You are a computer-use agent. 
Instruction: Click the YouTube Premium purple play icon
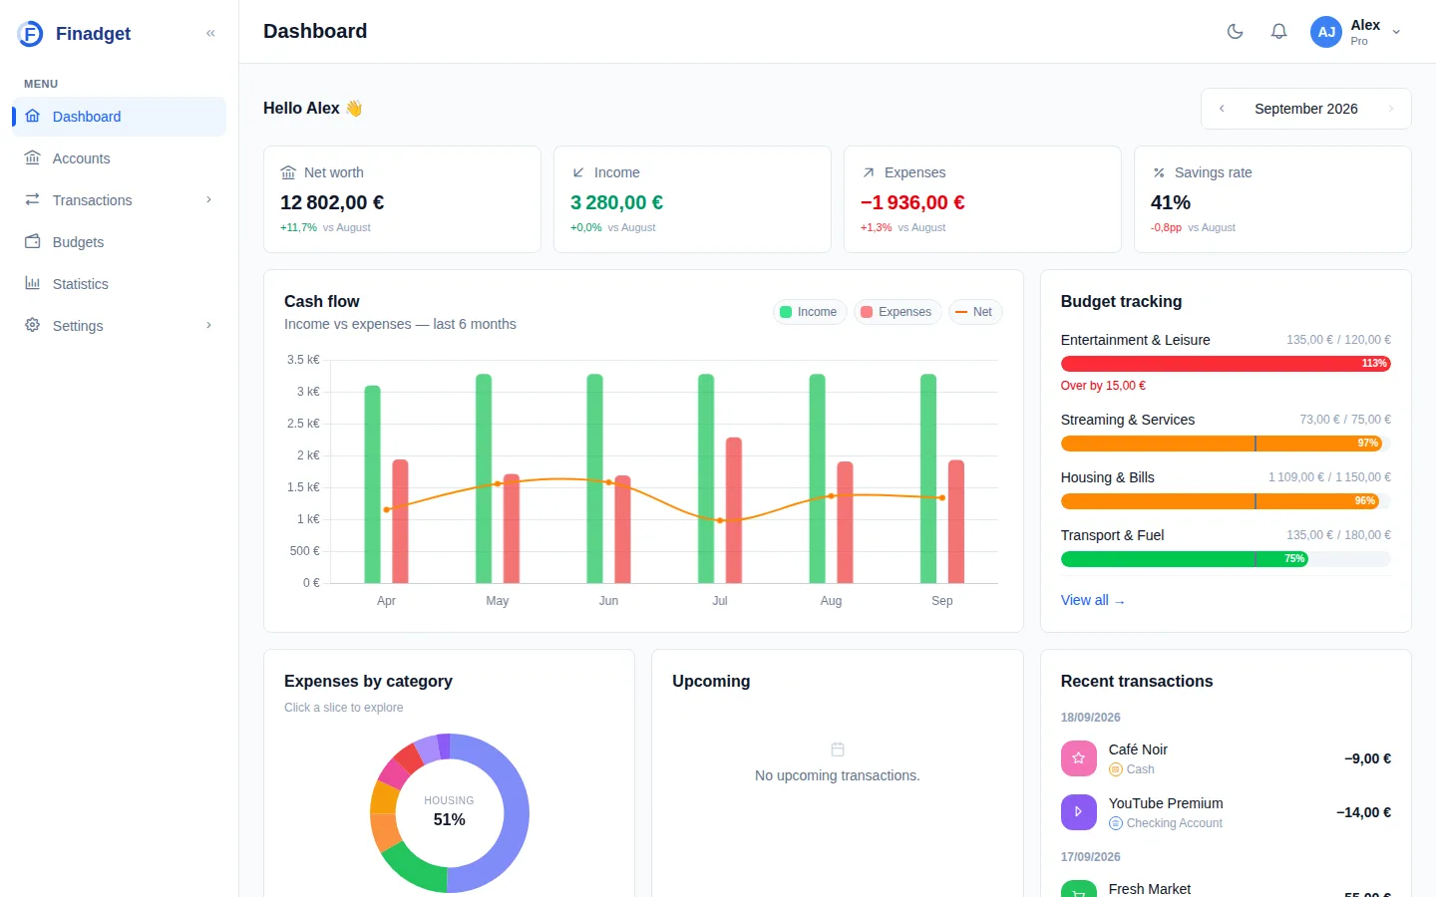(x=1078, y=812)
